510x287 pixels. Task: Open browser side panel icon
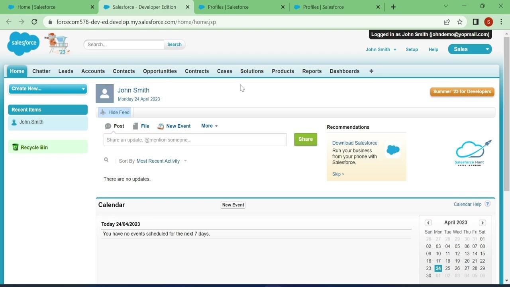pos(475,22)
